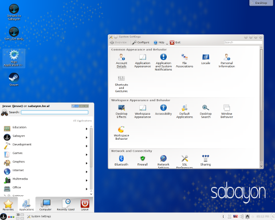Image resolution: width=275 pixels, height=220 pixels.
Task: Expand the Graphics category
Action: [x=46, y=163]
